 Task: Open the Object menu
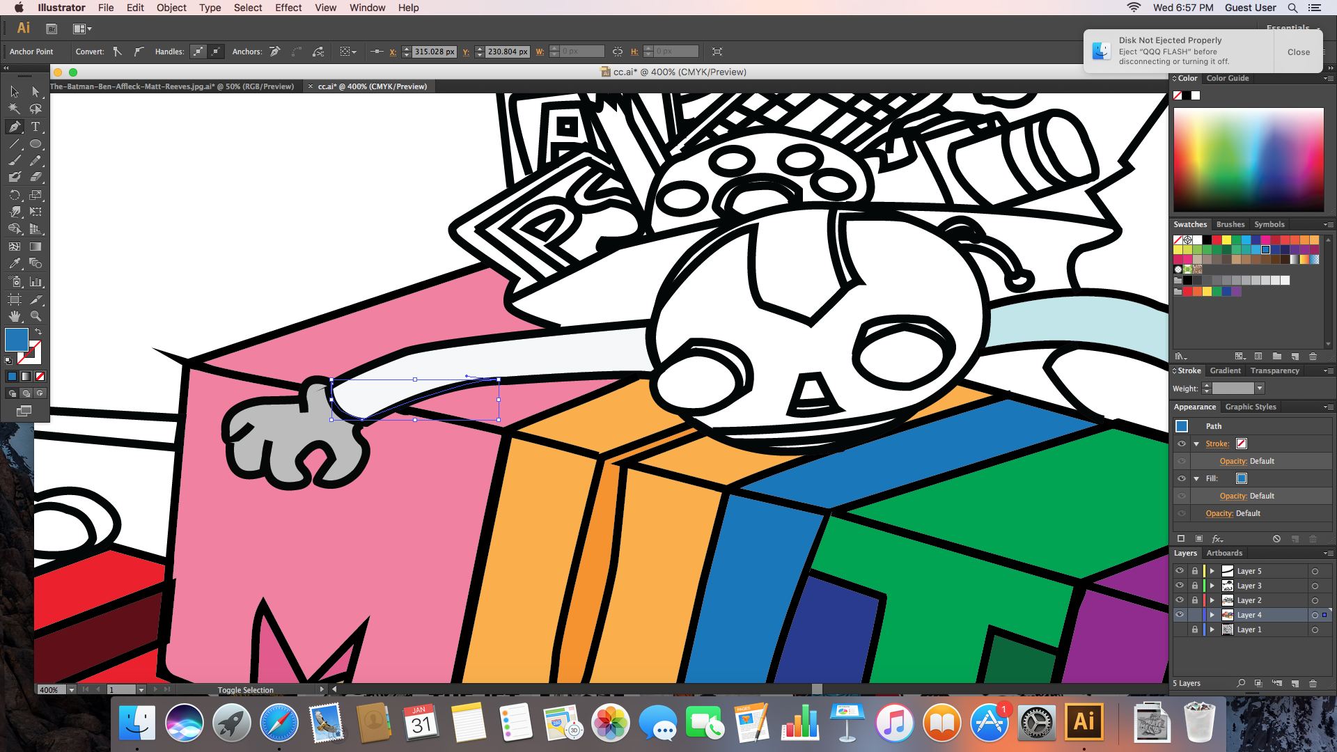coord(171,8)
